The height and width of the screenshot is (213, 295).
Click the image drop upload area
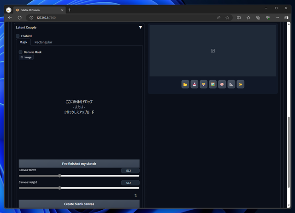pyautogui.click(x=79, y=107)
